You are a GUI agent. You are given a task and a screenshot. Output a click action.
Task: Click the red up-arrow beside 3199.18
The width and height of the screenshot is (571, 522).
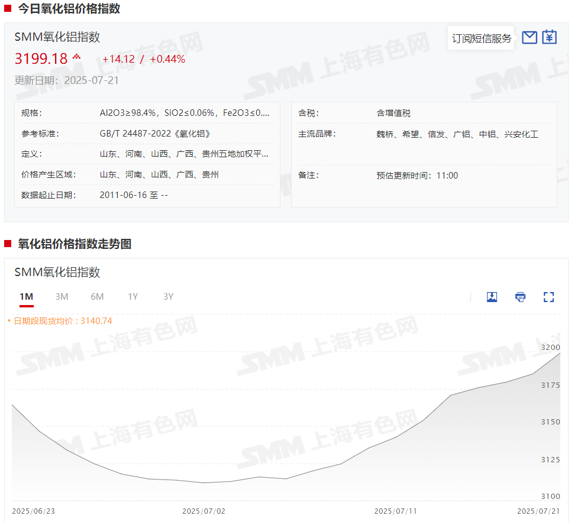pos(76,57)
